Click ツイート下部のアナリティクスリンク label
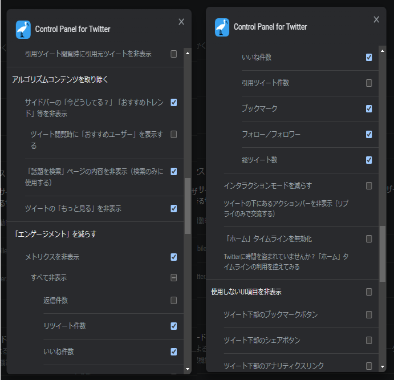Viewport: 394px width, 380px height. (x=274, y=366)
